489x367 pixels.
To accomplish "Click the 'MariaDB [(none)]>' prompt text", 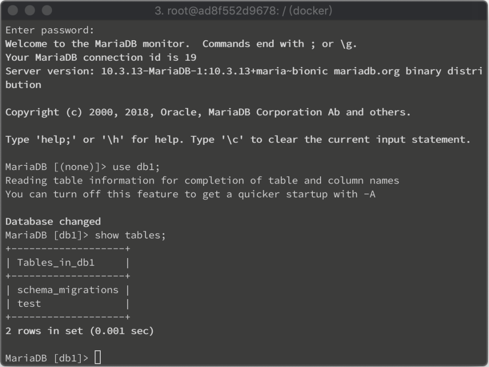I will [56, 167].
